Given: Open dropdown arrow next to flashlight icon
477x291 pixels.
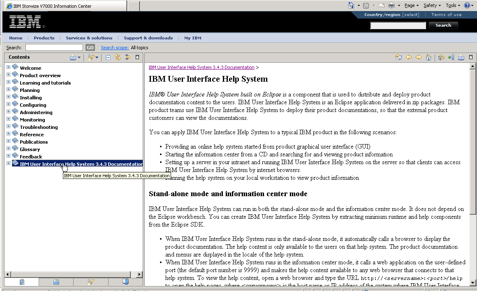Looking at the screenshot, I should pos(97,57).
